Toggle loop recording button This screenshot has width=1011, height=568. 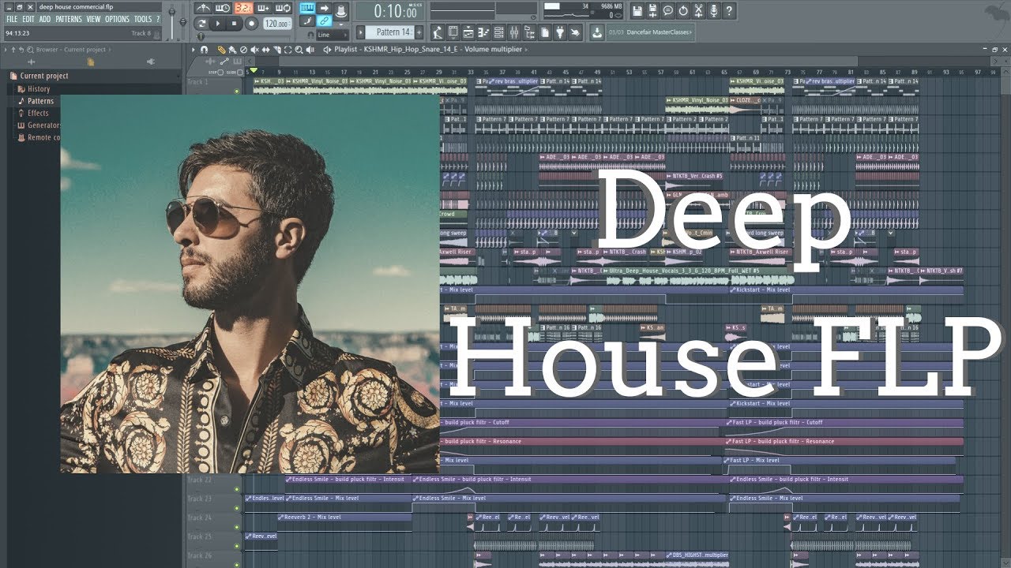pos(283,8)
